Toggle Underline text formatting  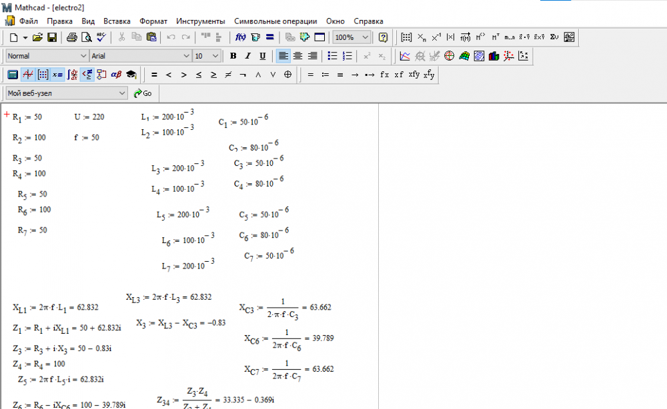262,56
